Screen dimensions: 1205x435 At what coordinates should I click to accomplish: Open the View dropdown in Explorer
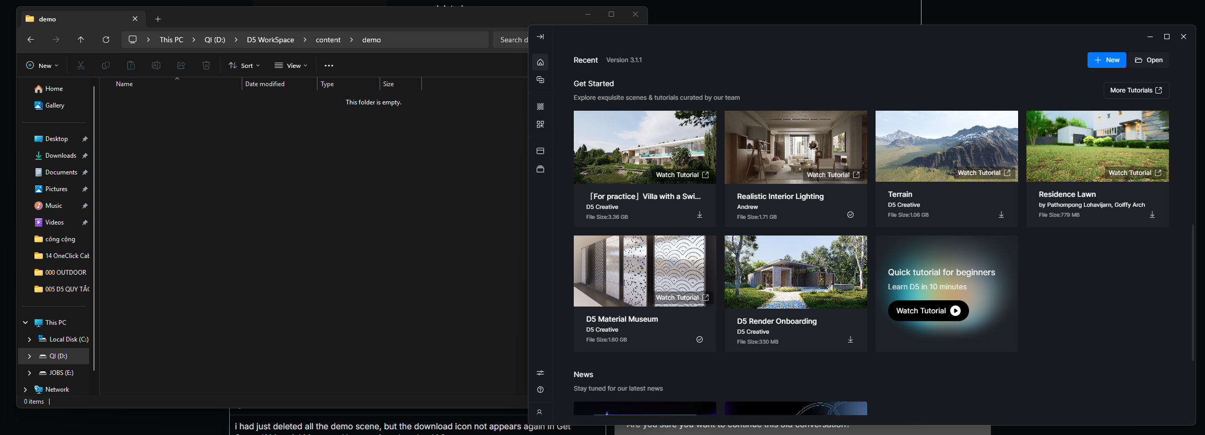[x=291, y=66]
